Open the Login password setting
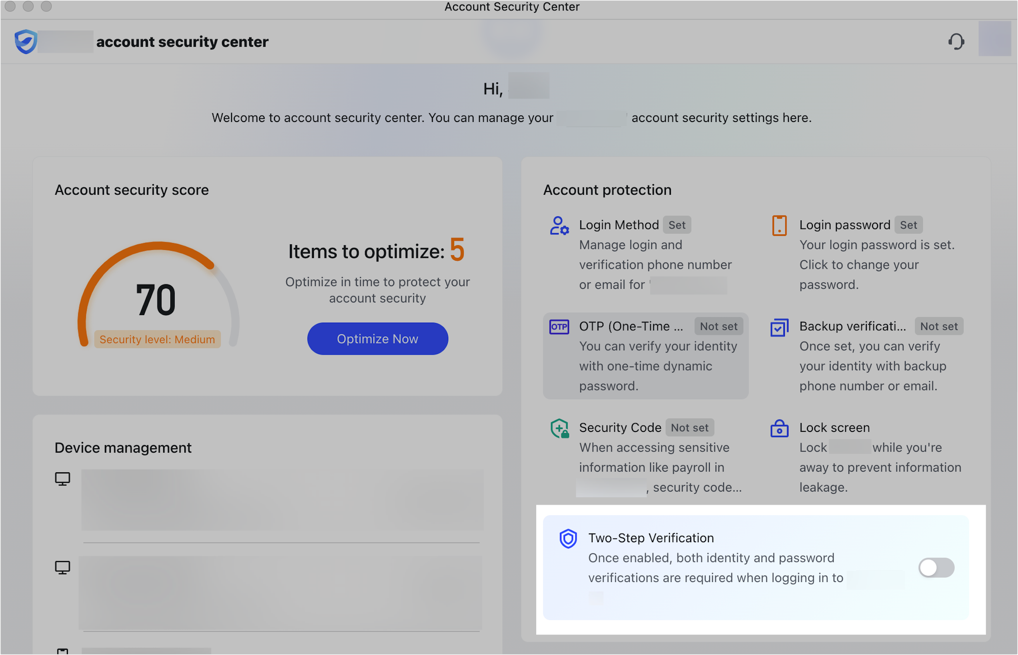The width and height of the screenshot is (1018, 655). [x=866, y=255]
